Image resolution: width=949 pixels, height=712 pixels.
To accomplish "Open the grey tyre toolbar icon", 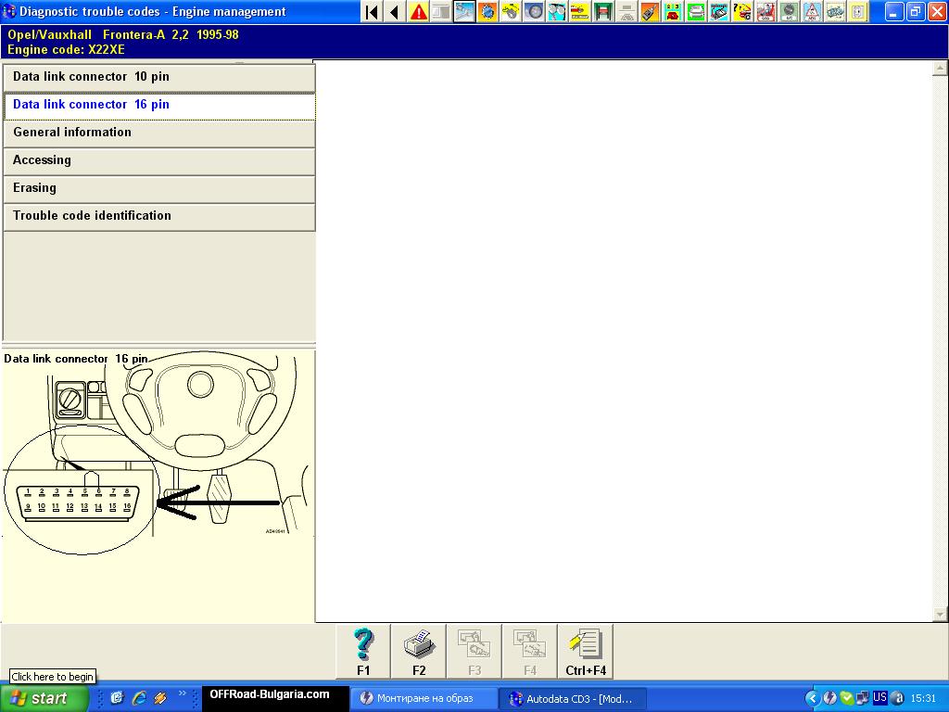I will 533,11.
